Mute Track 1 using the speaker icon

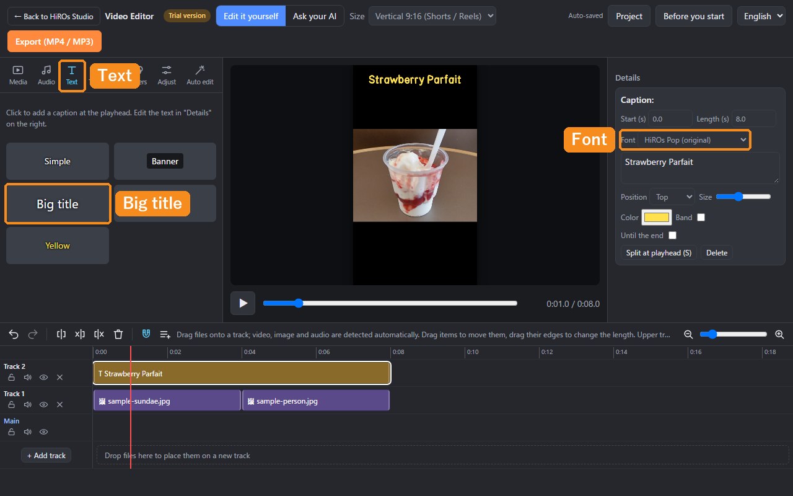[x=27, y=404]
